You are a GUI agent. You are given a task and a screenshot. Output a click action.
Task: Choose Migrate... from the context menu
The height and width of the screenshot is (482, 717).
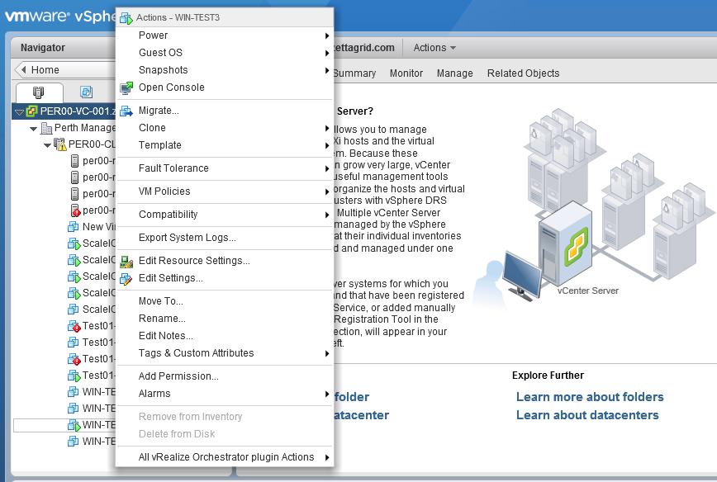225,111
